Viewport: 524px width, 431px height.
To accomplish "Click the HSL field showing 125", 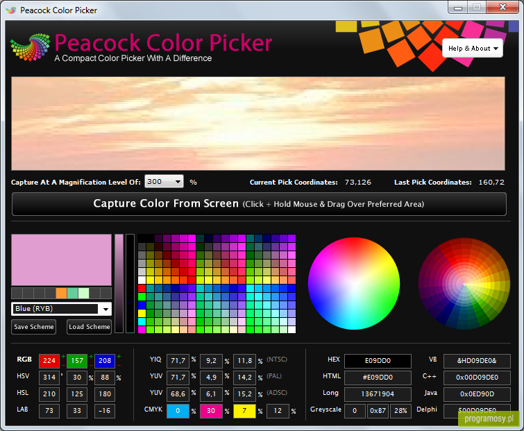I will [77, 394].
